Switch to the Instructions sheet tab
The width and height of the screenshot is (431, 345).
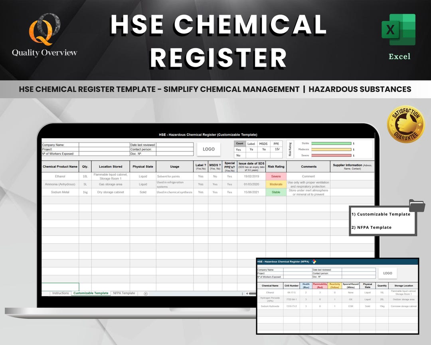pyautogui.click(x=60, y=293)
